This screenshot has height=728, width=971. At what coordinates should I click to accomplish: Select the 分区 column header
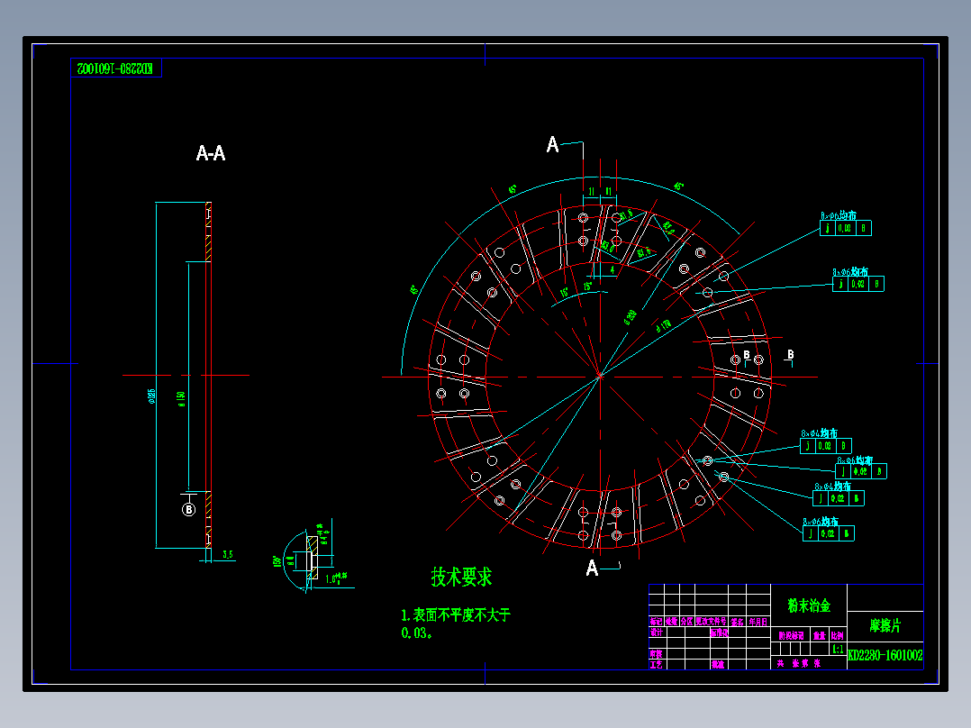[x=686, y=622]
